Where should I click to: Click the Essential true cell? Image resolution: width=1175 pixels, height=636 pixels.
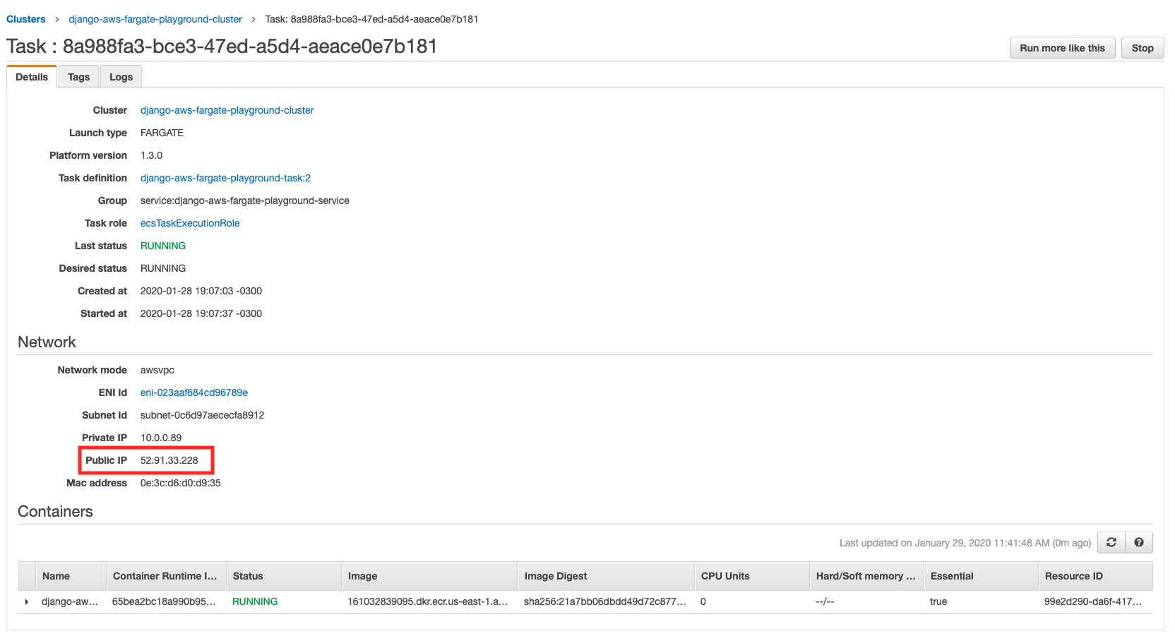[x=938, y=601]
